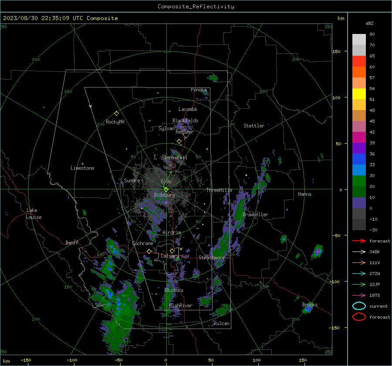Screen dimensions: 392x366
Task: Click the Lake Louise label
Action: (x=34, y=214)
